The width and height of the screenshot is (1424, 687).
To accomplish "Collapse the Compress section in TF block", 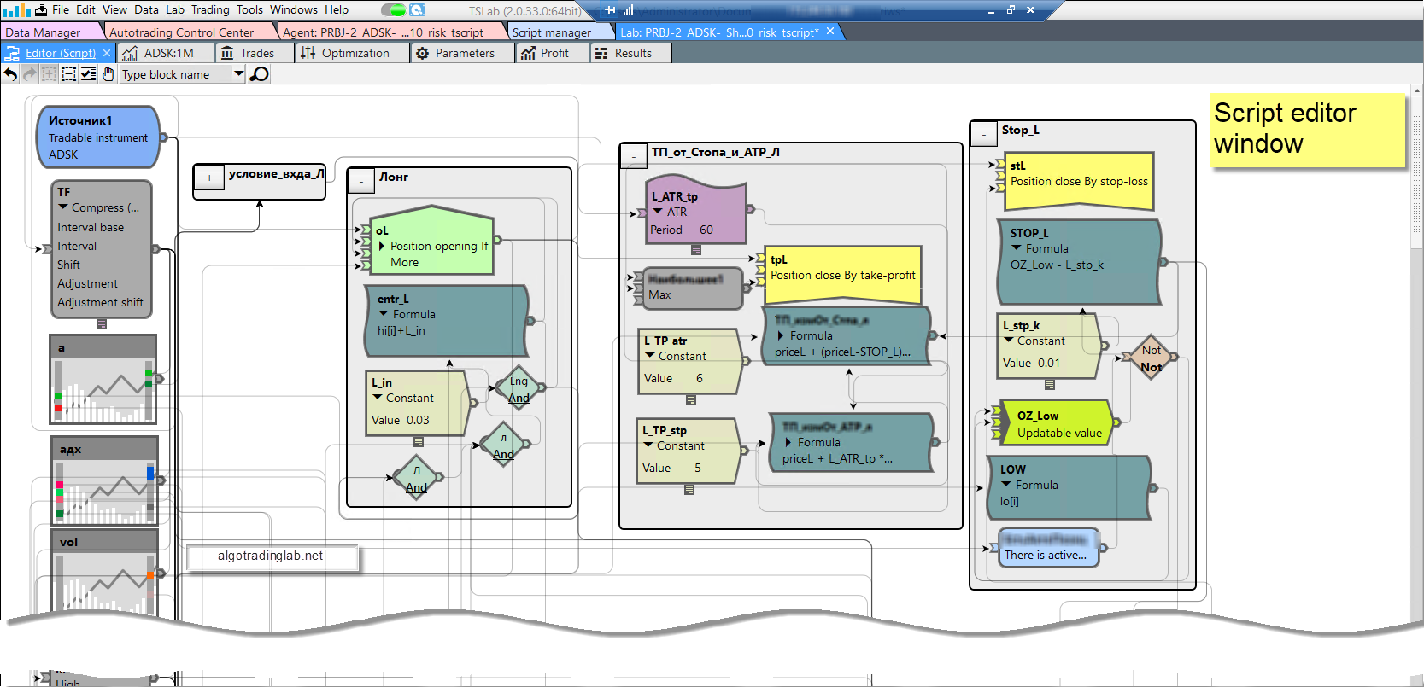I will pos(62,207).
